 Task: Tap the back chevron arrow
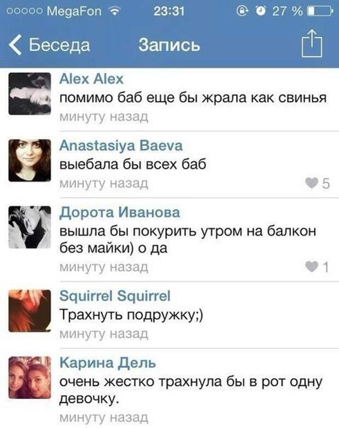[x=15, y=45]
